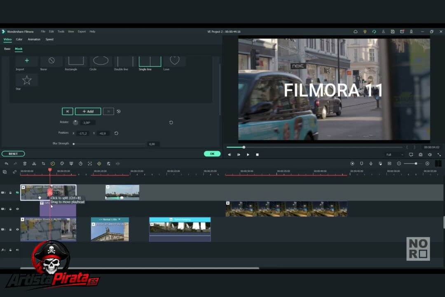445x297 pixels.
Task: Toggle visibility eye on video track 3
Action: [17, 193]
